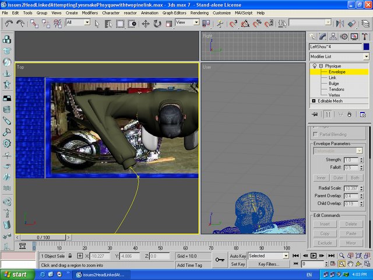Open the Hierarchy command panel tab

pyautogui.click(x=334, y=37)
